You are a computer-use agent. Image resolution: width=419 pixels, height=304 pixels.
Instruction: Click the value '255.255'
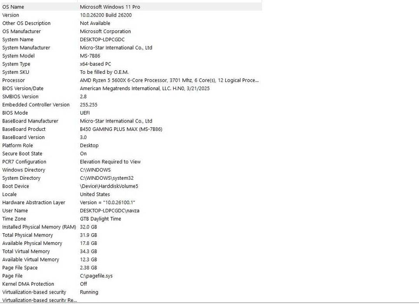point(88,105)
